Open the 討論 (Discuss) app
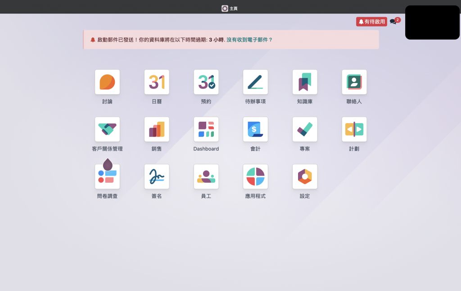The width and height of the screenshot is (461, 291). 107,82
